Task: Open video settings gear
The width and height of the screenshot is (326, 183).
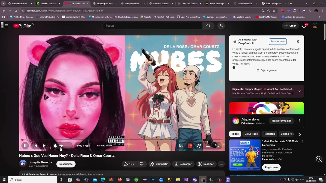Action: [x=199, y=146]
